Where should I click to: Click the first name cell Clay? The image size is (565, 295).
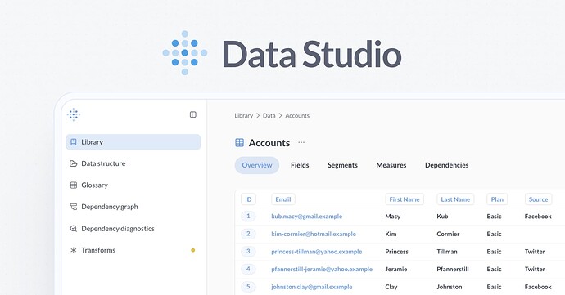click(391, 287)
